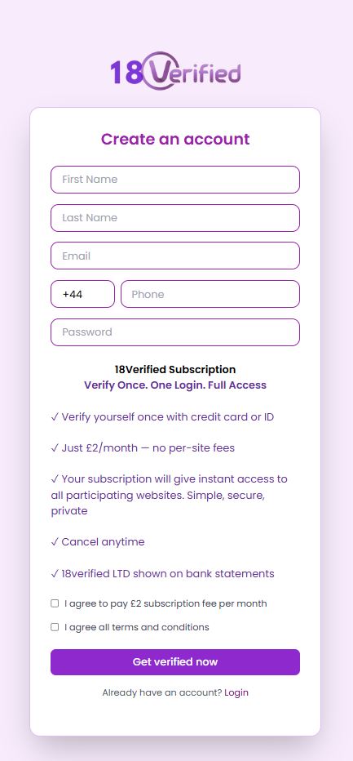
Task: Click the Password input box
Action: coord(175,332)
